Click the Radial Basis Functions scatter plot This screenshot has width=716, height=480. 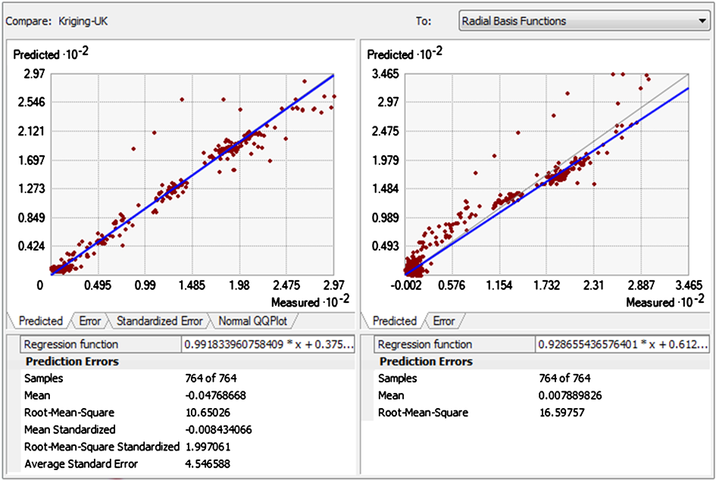(546, 174)
